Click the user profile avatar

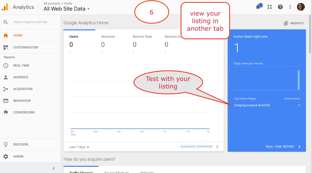pos(301,7)
